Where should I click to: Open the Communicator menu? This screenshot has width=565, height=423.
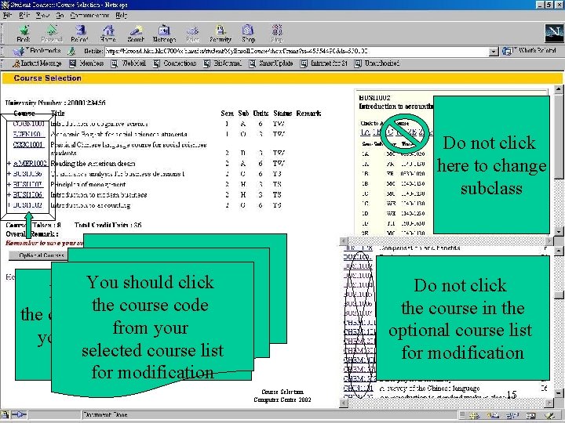[x=89, y=16]
